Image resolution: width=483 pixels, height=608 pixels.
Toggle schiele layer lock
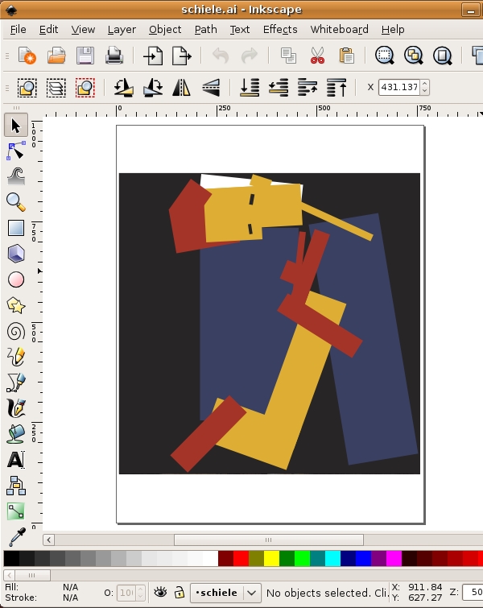(x=179, y=592)
